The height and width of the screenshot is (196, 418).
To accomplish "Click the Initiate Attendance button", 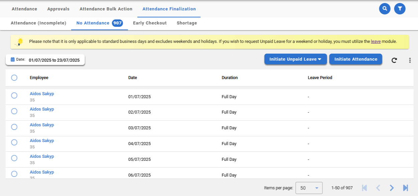I will click(355, 59).
